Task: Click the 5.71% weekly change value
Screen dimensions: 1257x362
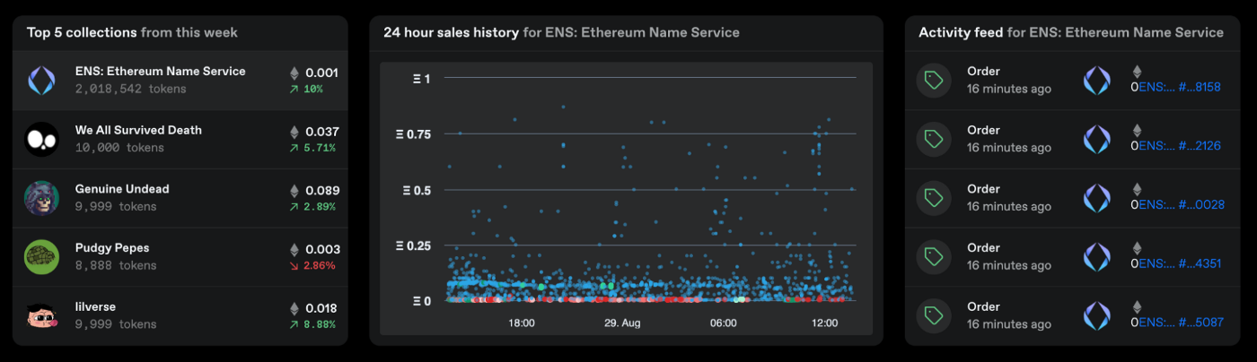Action: click(320, 148)
